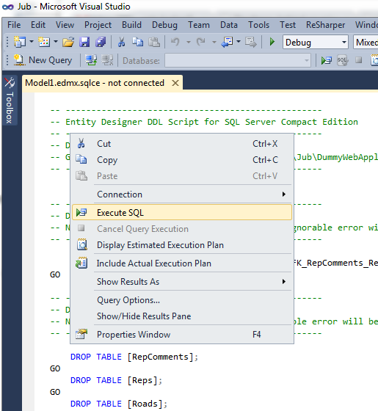Click the Save All toolbar icon
Image resolution: width=378 pixels, height=411 pixels.
[x=101, y=42]
